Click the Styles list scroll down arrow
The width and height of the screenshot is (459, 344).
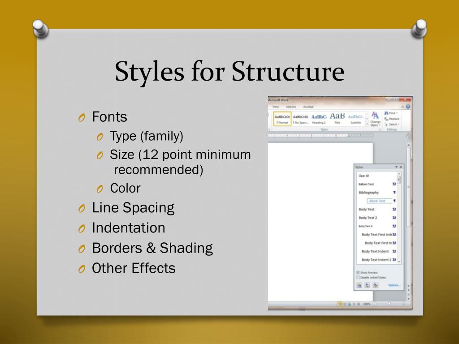point(399,262)
